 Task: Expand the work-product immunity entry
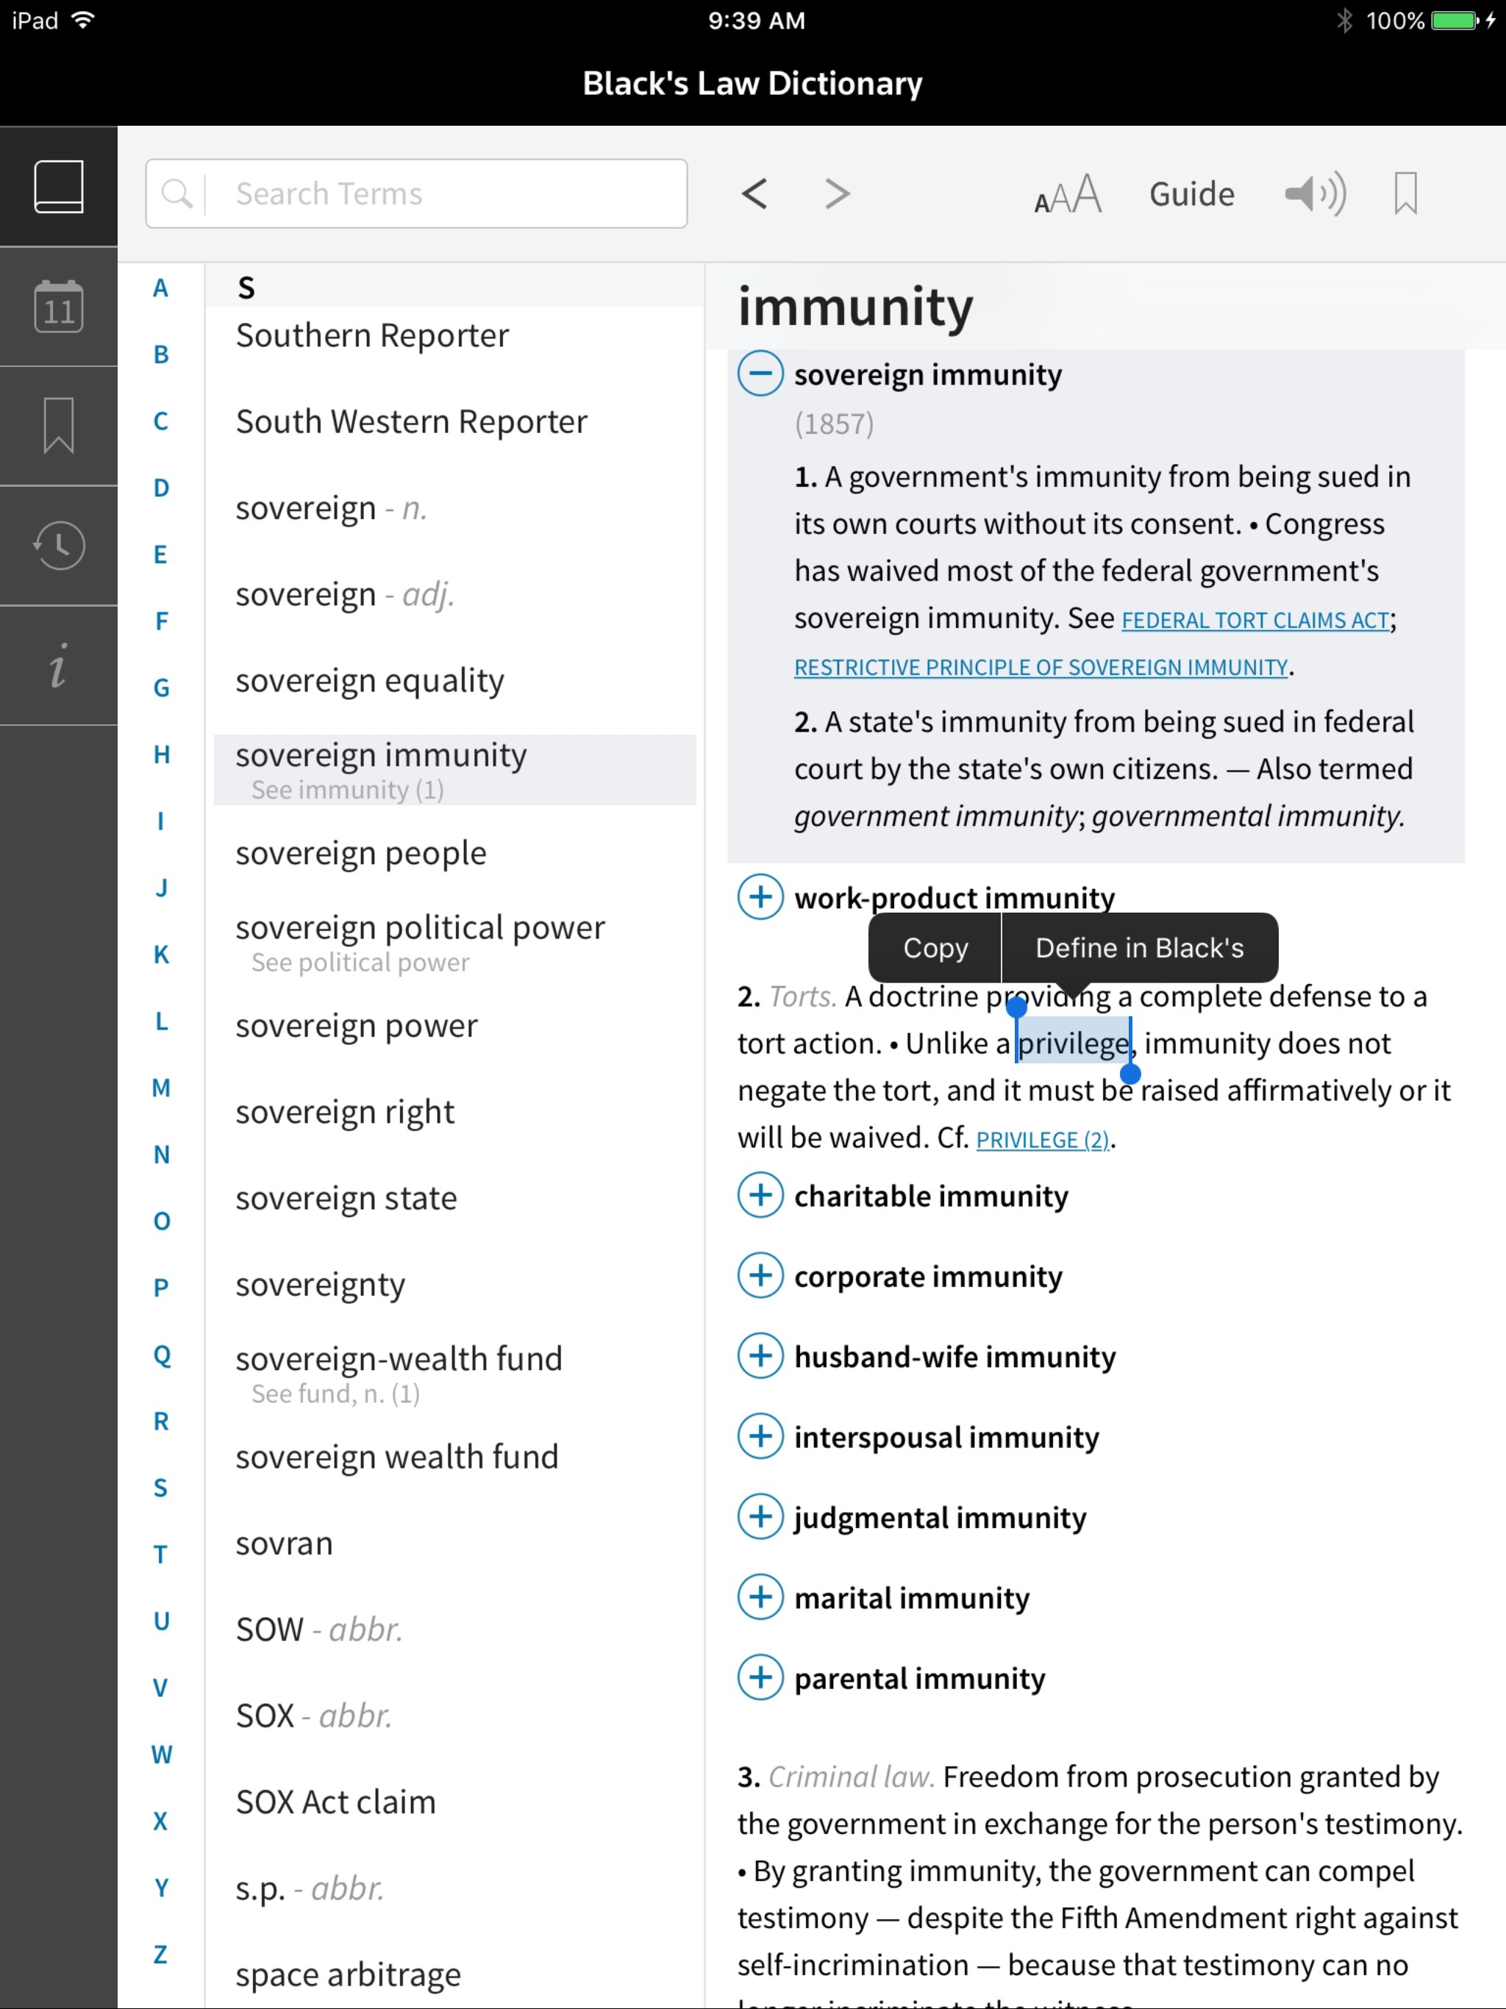point(760,897)
